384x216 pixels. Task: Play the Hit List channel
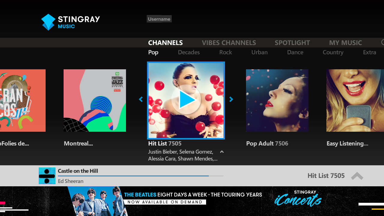click(x=186, y=100)
